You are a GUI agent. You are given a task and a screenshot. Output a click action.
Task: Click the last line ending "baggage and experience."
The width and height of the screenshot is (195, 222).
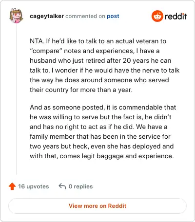click(102, 156)
